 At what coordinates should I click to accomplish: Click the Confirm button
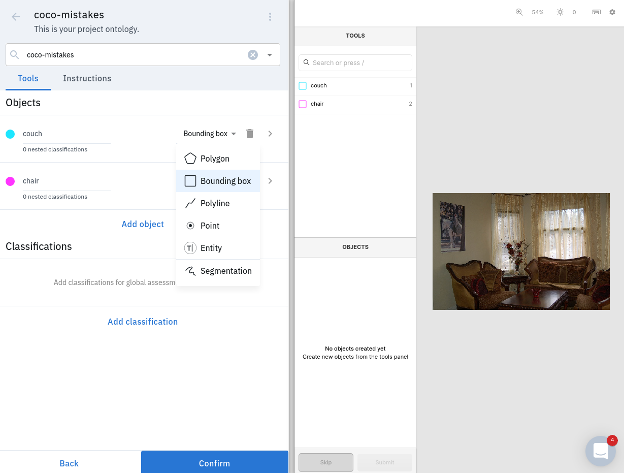click(214, 463)
